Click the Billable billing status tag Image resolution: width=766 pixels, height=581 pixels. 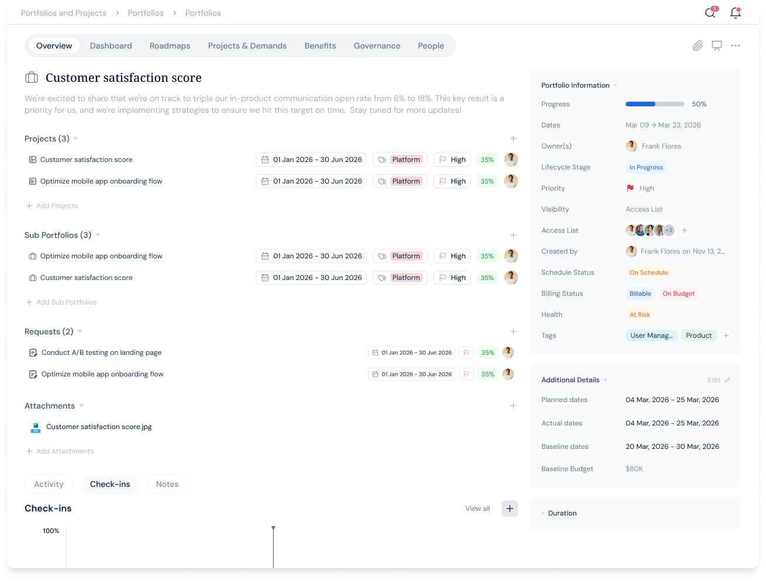tap(640, 293)
